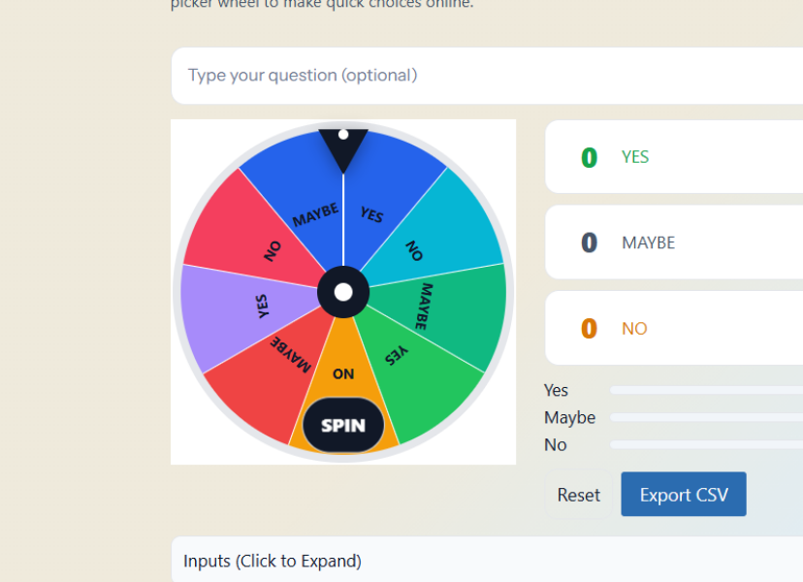Screen dimensions: 803x582
Task: Click the NO result counter card
Action: [x=674, y=328]
